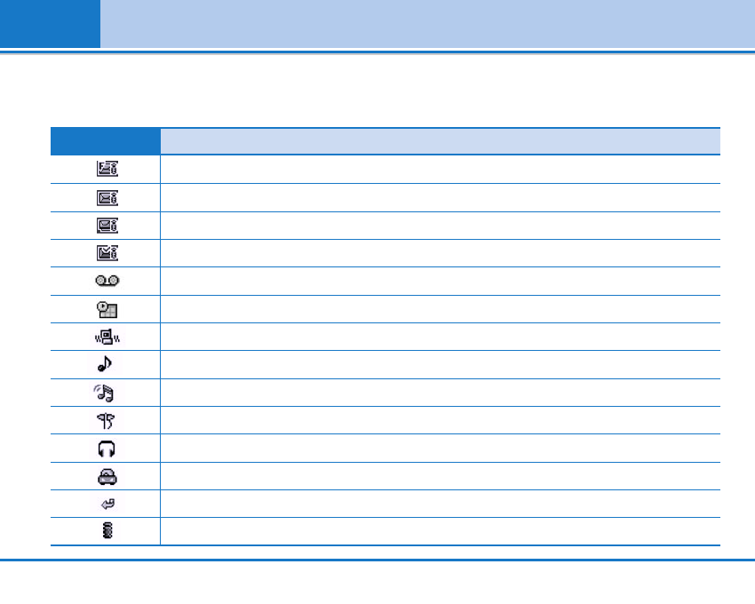This screenshot has height=604, width=755.
Task: Select the vibrating phone icon
Action: [x=106, y=337]
